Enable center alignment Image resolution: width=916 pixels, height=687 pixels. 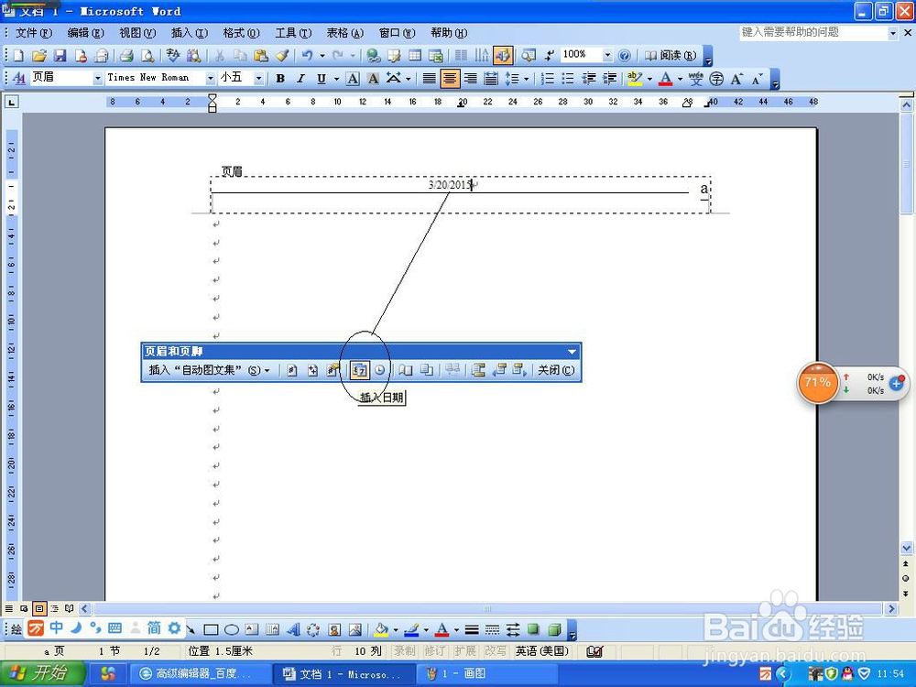pos(450,78)
